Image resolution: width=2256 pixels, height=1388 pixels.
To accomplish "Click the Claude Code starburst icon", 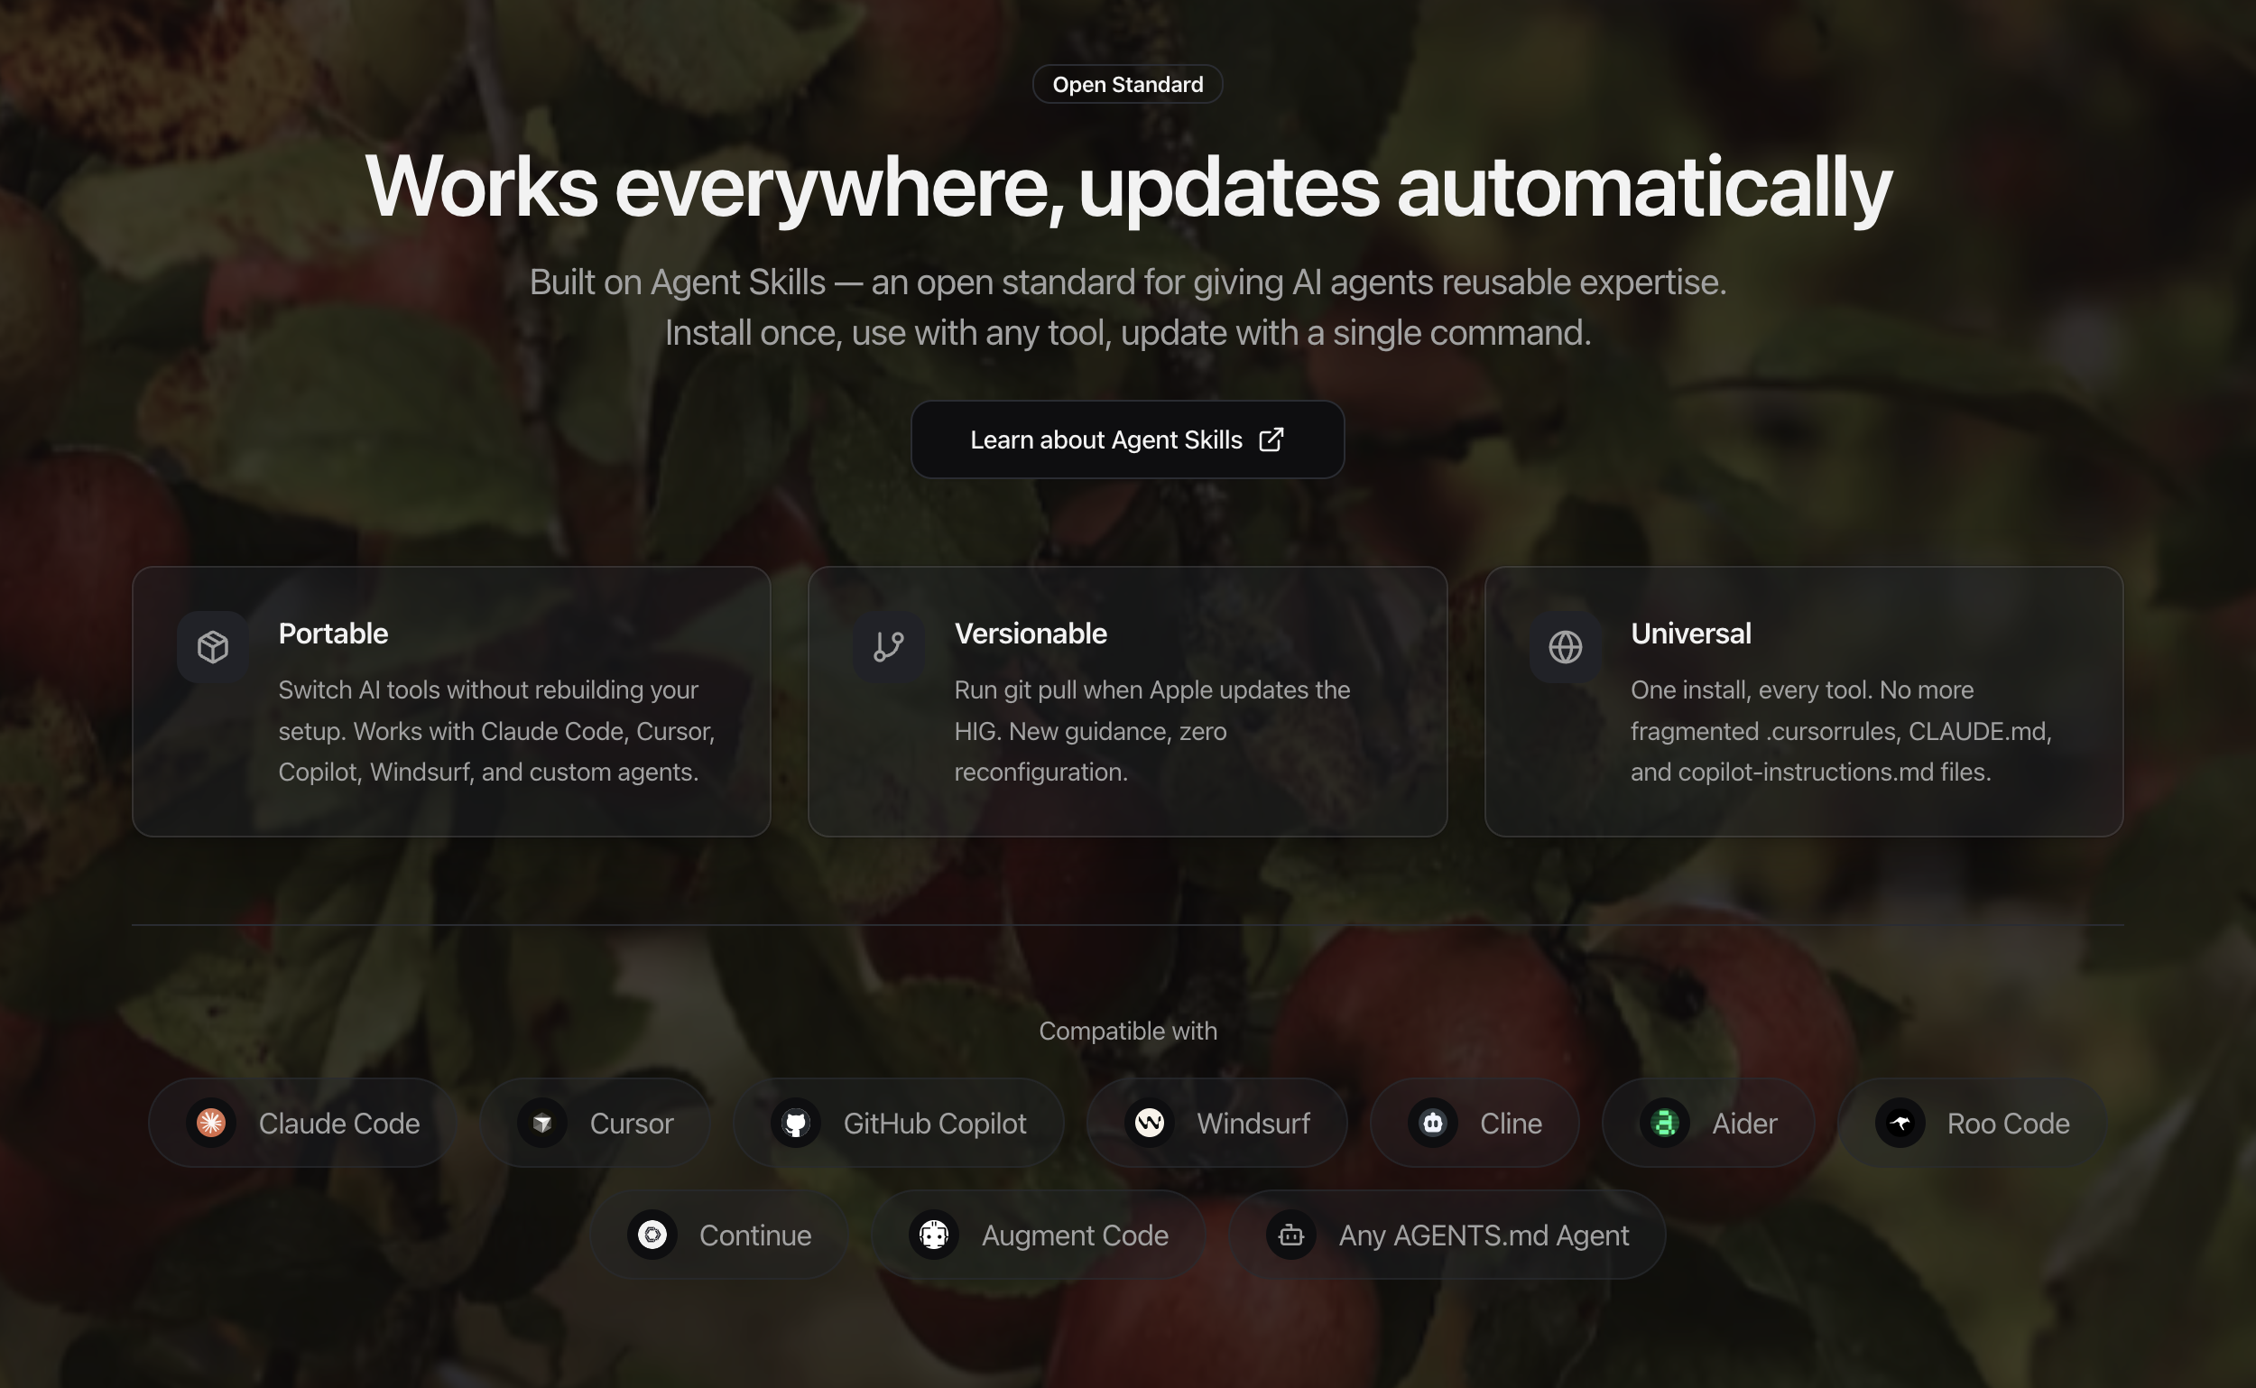I will tap(211, 1123).
